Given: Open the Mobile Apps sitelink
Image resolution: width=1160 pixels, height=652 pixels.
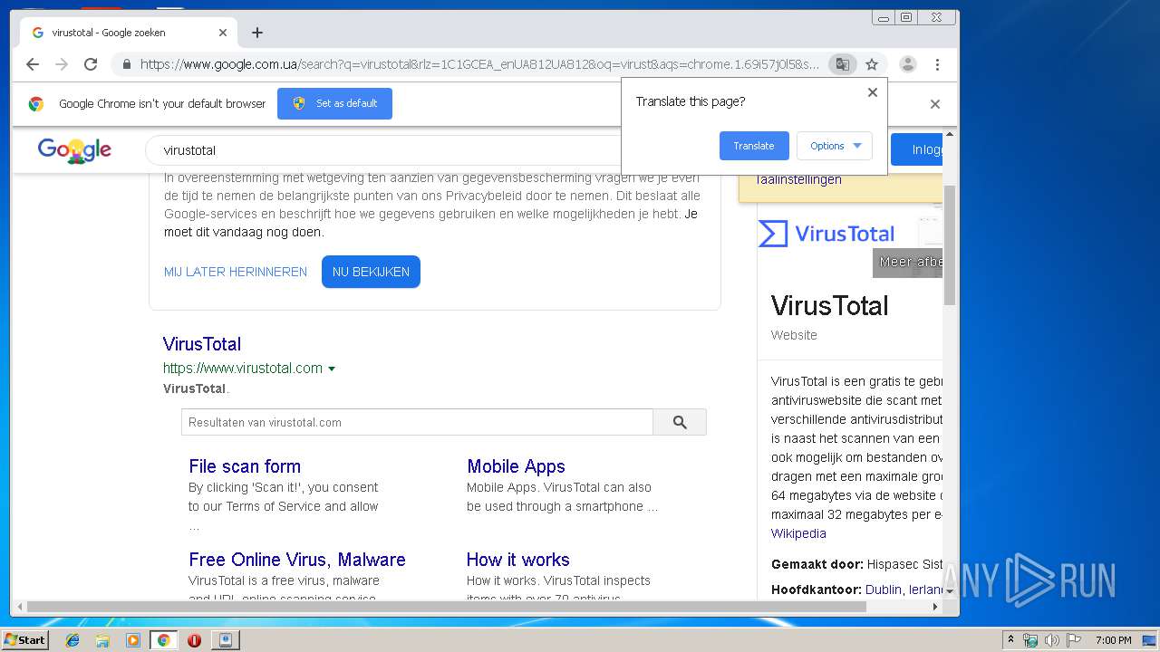Looking at the screenshot, I should [x=516, y=466].
